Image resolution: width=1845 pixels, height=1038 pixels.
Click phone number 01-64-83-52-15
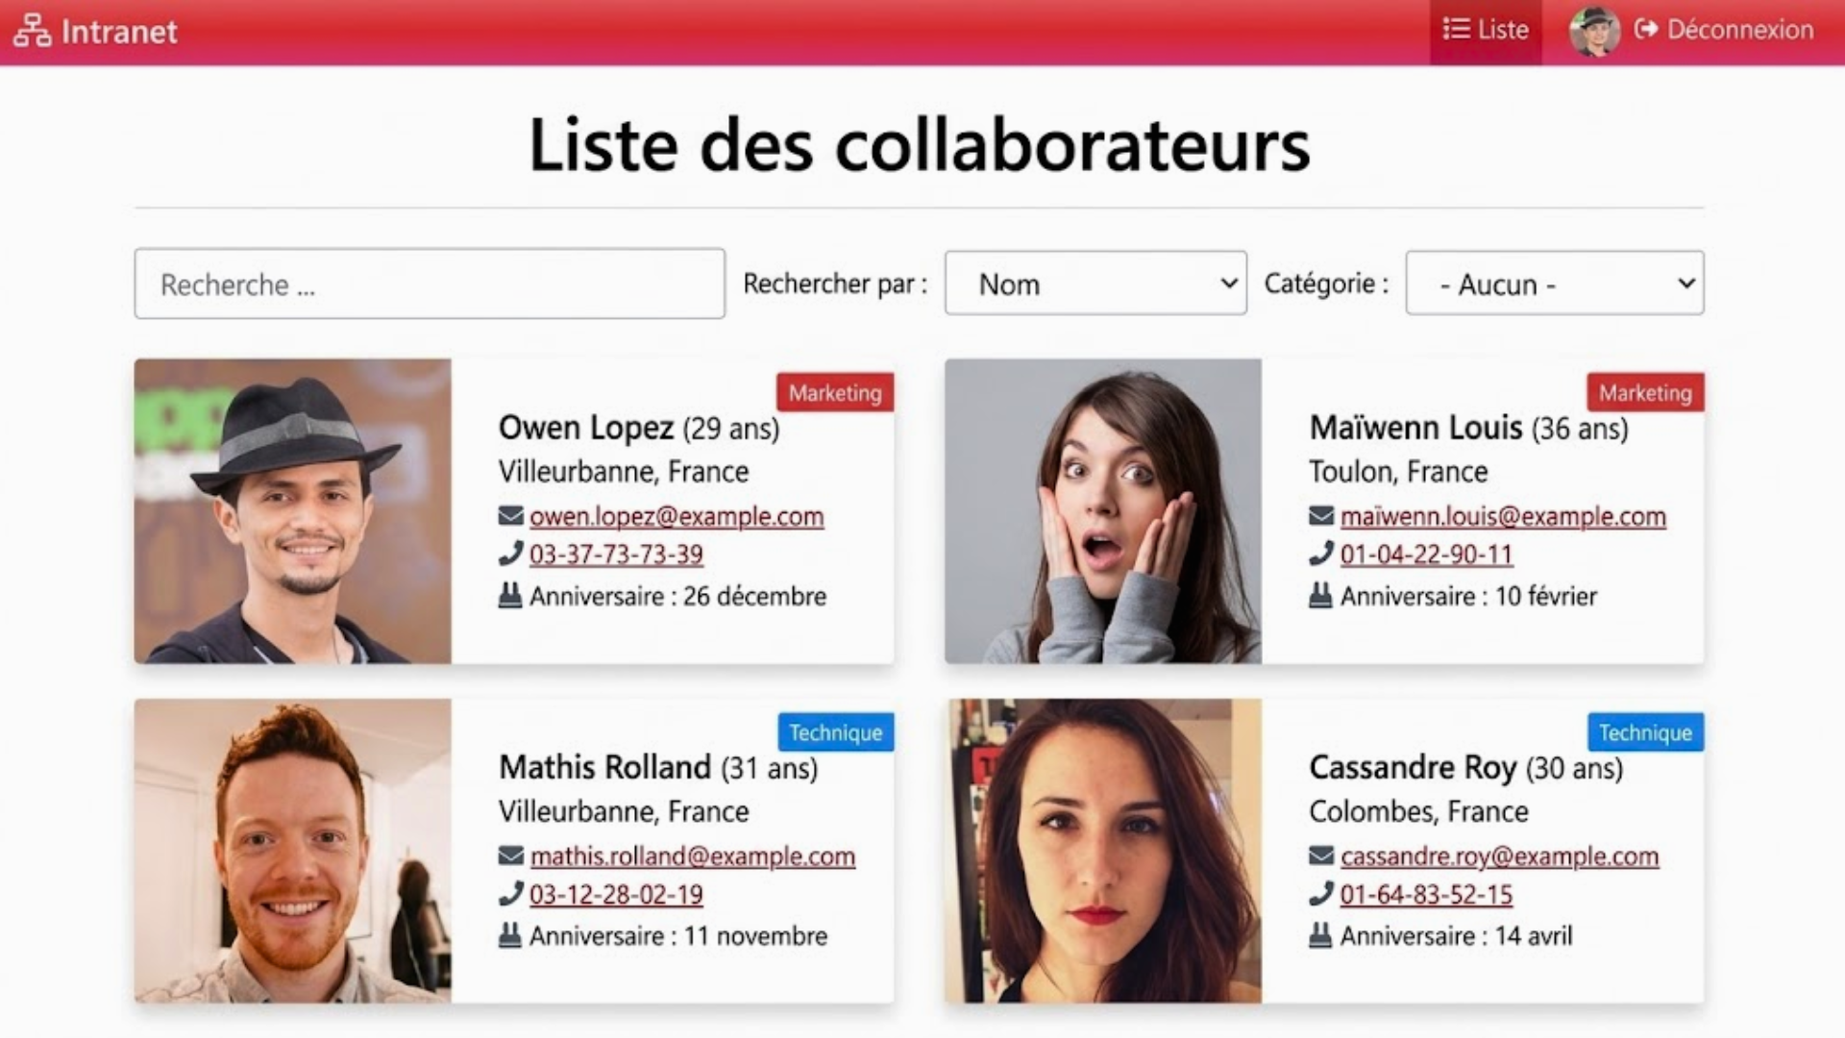tap(1426, 895)
